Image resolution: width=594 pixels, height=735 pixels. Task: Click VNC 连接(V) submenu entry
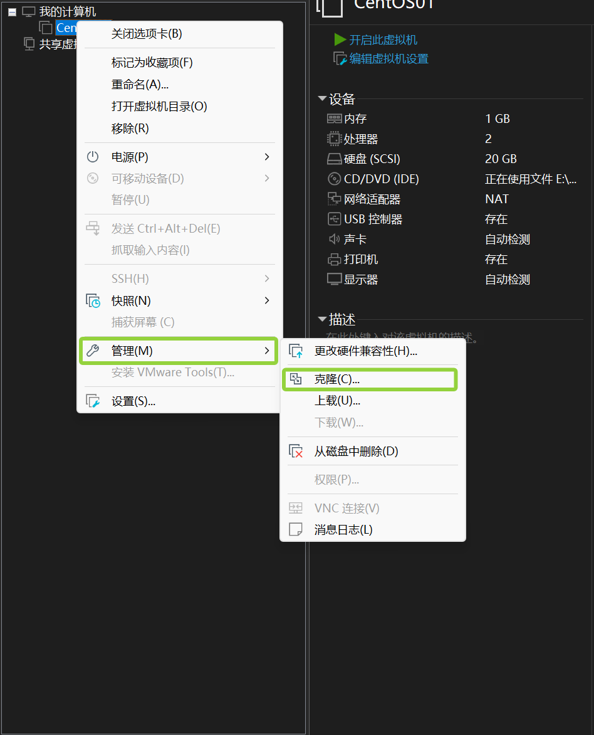click(x=347, y=508)
